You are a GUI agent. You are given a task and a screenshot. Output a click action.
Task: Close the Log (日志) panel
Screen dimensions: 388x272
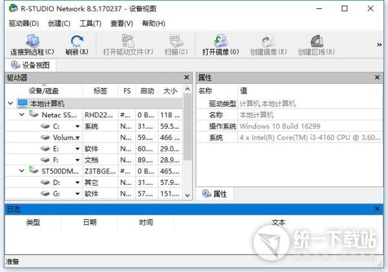pos(377,209)
